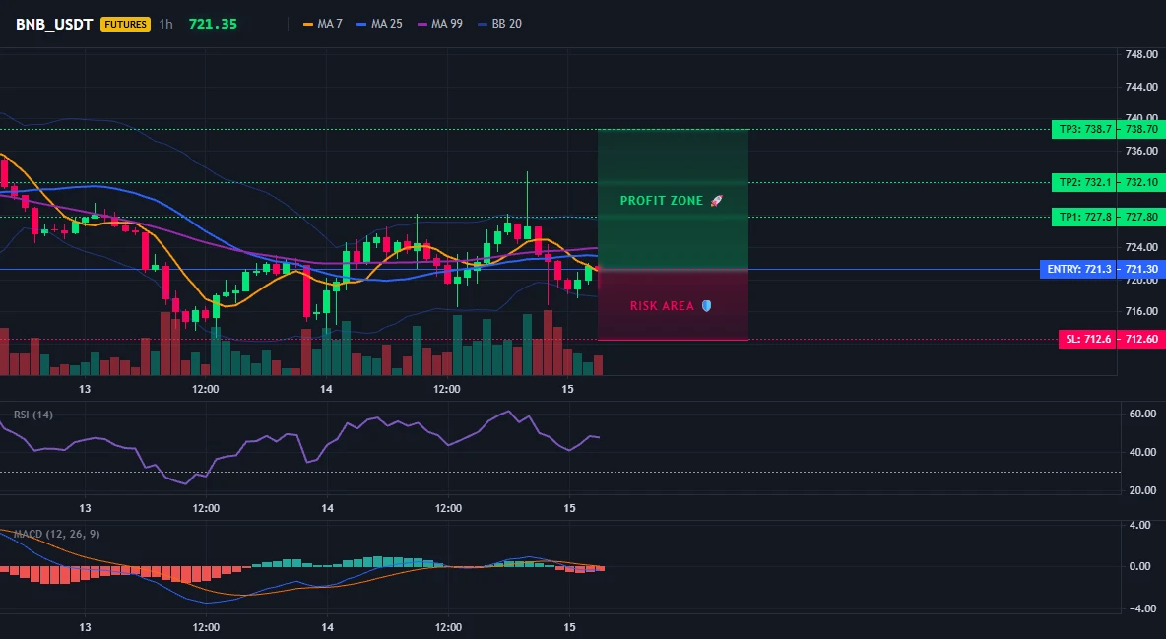This screenshot has width=1166, height=639.
Task: Click the green profit zone rectangle
Action: tap(673, 199)
